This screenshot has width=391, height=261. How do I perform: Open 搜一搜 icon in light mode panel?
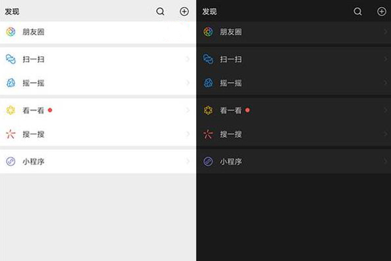10,134
